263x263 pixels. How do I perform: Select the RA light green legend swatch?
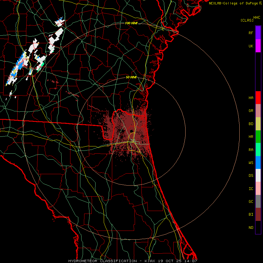(x=258, y=150)
